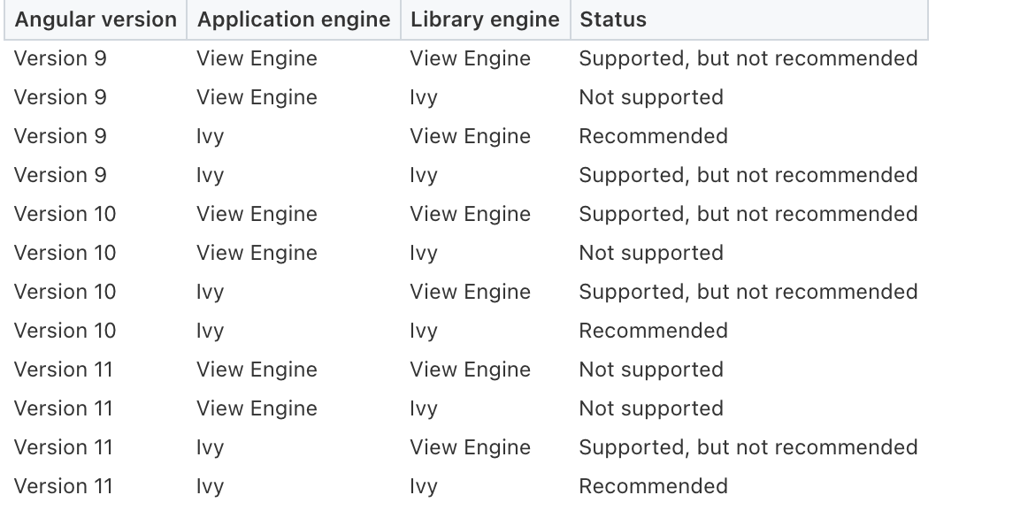Click Not supported in second Version 9 row

(x=651, y=97)
